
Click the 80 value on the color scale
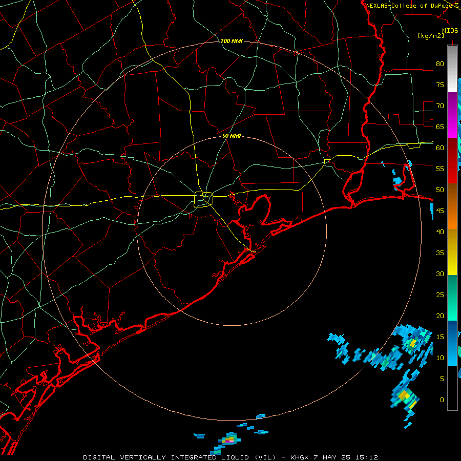[x=440, y=64]
